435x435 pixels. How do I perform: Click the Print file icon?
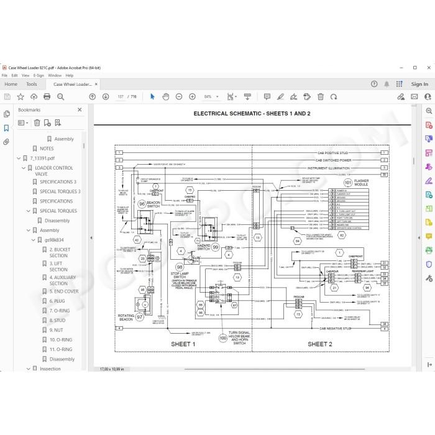(x=47, y=96)
